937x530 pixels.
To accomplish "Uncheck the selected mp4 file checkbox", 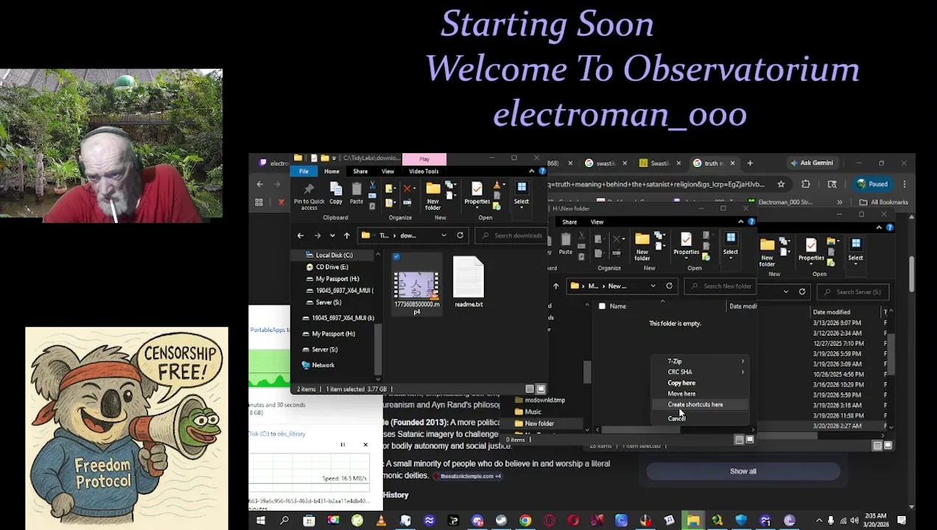I will click(396, 257).
